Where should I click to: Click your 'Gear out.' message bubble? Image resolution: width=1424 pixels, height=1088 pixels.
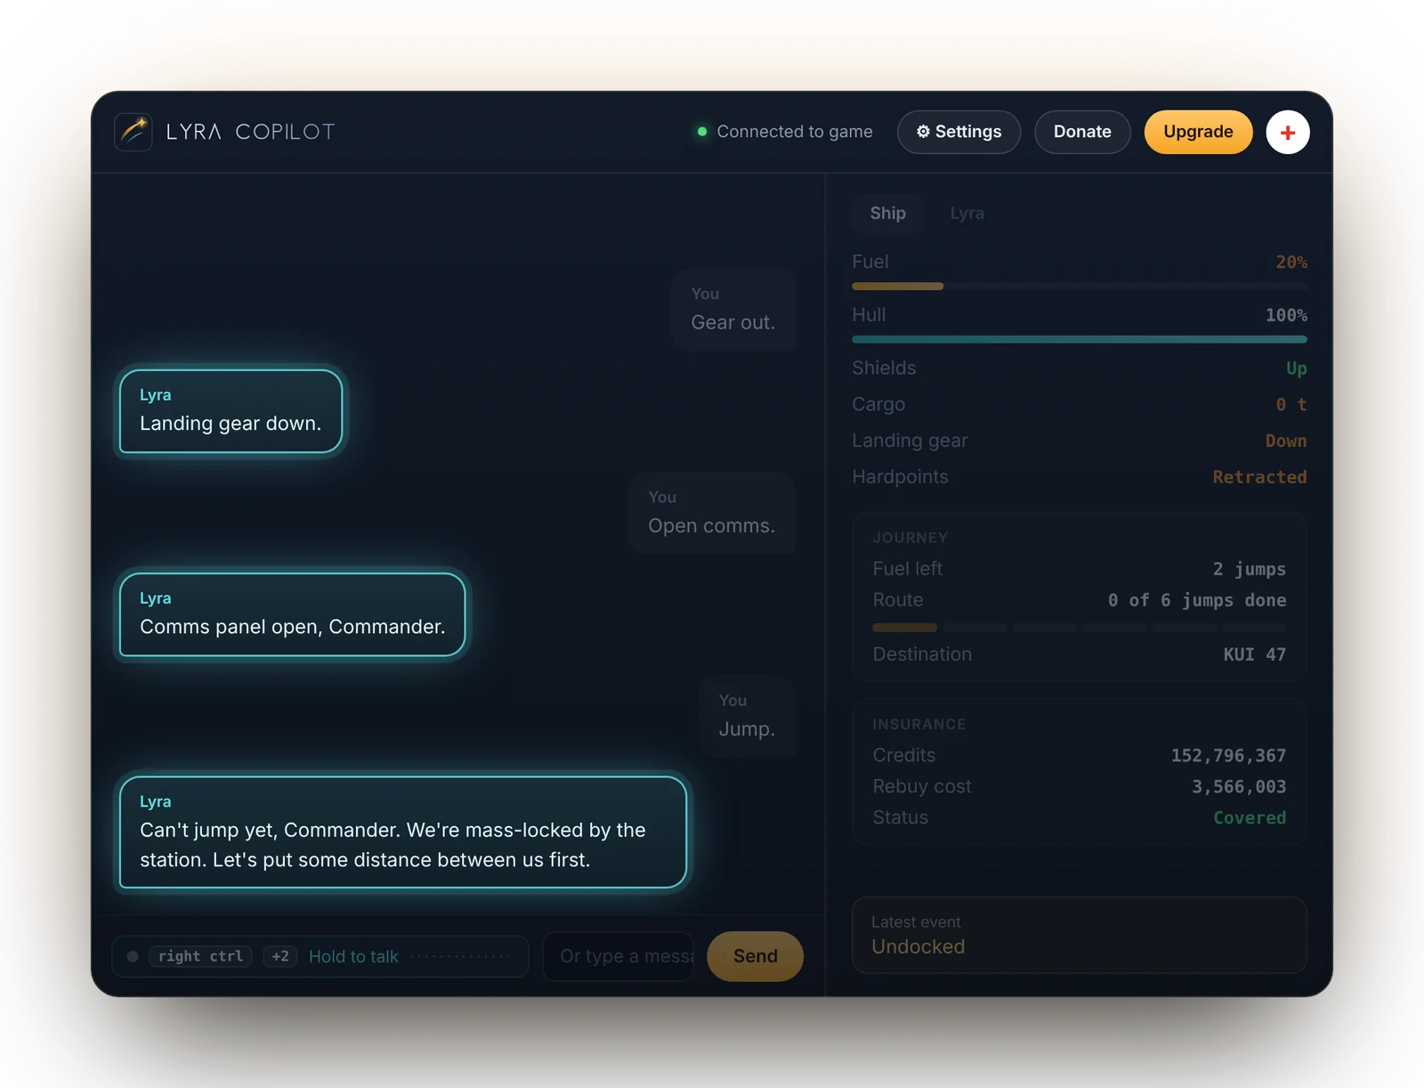[x=733, y=310]
